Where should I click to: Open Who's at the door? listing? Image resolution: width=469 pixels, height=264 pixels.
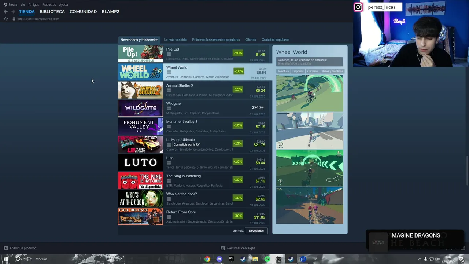(195, 199)
